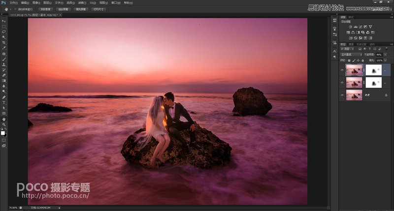Image resolution: width=394 pixels, height=211 pixels.
Task: Select the Lasso tool
Action: coord(4,32)
